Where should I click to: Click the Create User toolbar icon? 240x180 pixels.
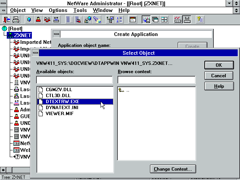(38, 19)
